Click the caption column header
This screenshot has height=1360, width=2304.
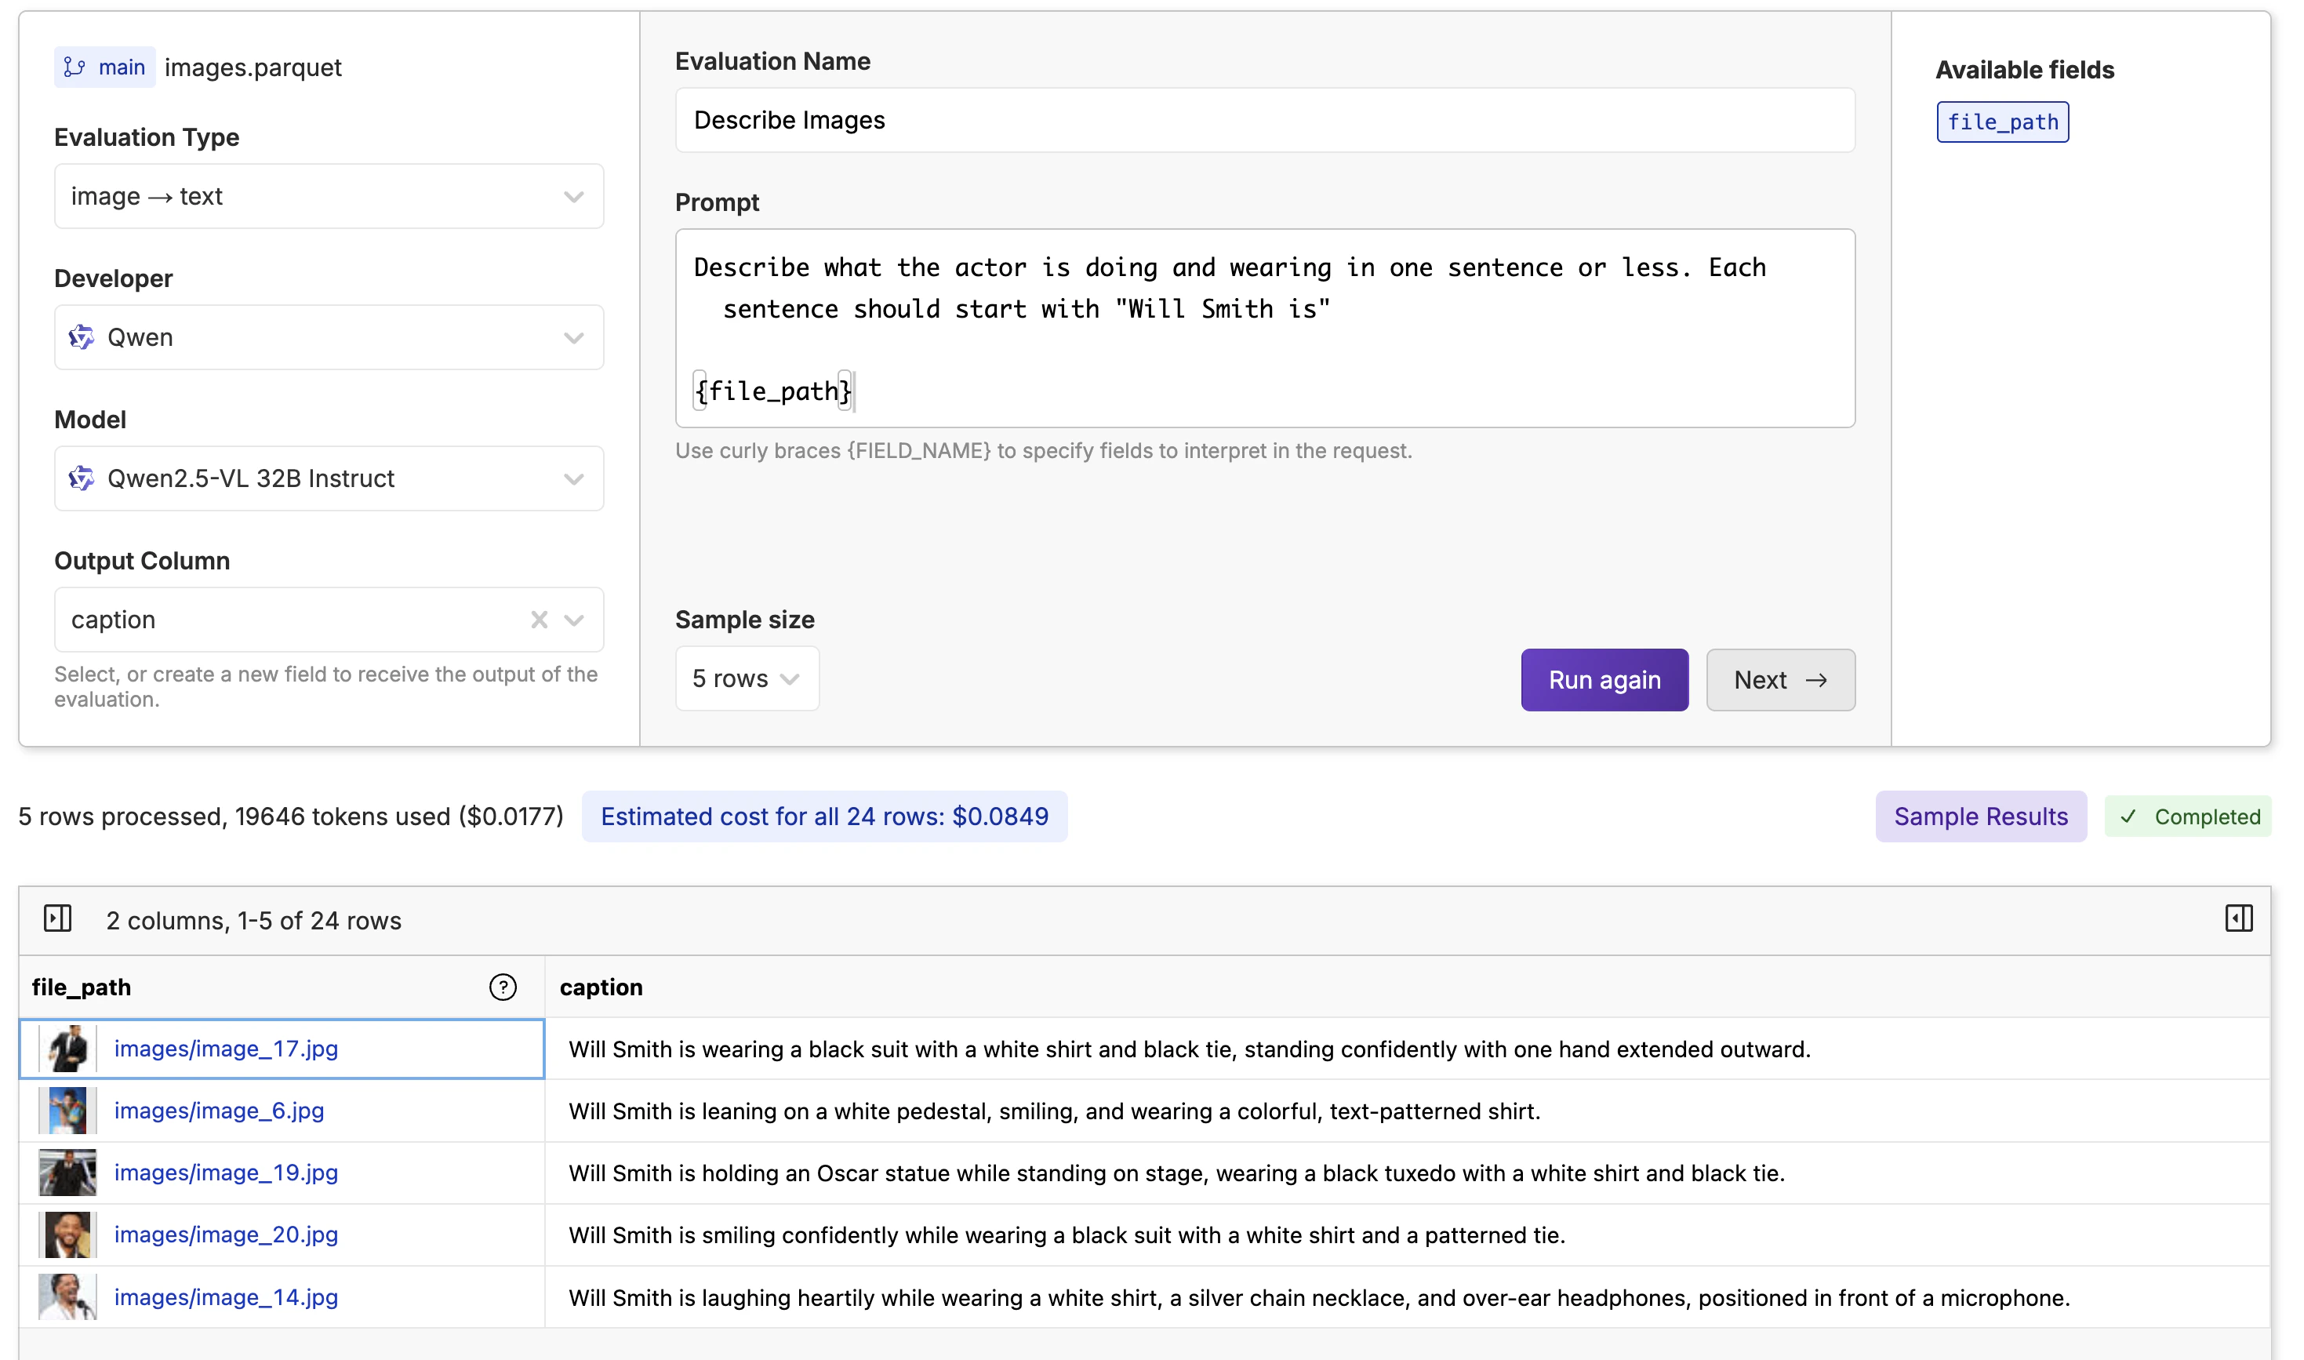601,987
